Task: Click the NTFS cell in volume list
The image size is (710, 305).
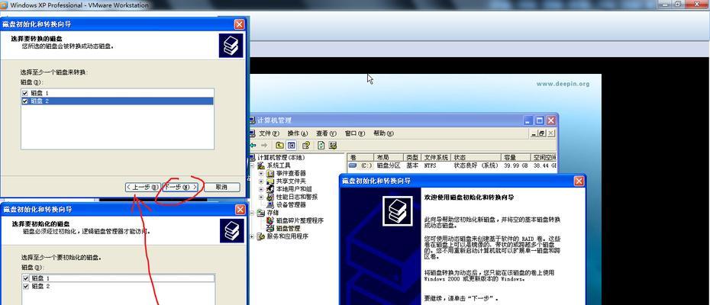Action: 431,165
